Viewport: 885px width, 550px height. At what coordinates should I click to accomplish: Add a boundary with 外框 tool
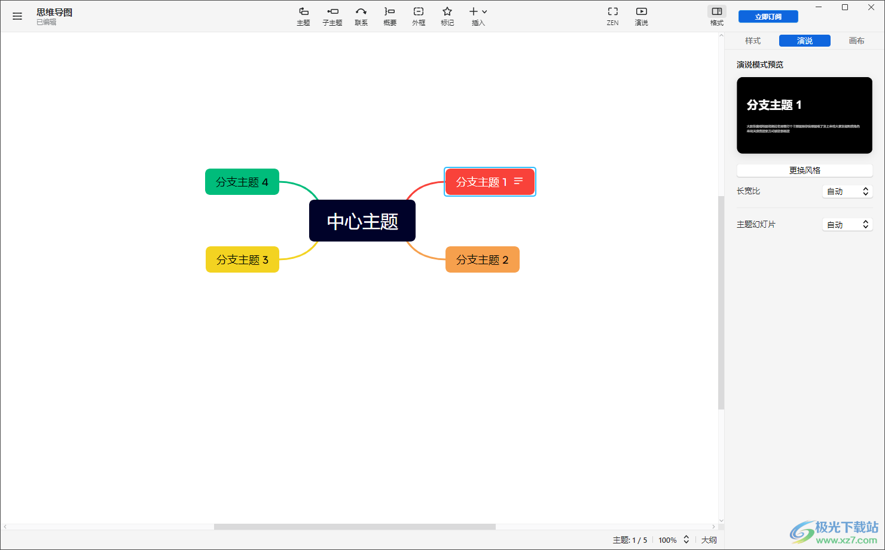(419, 16)
